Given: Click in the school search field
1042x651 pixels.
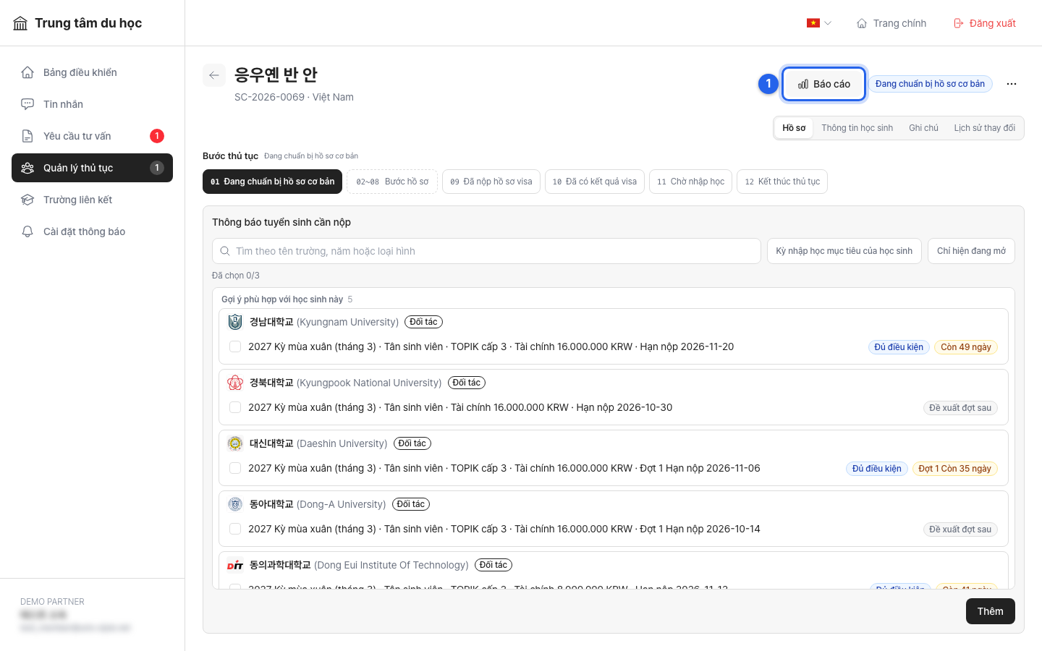Looking at the screenshot, I should (x=486, y=251).
